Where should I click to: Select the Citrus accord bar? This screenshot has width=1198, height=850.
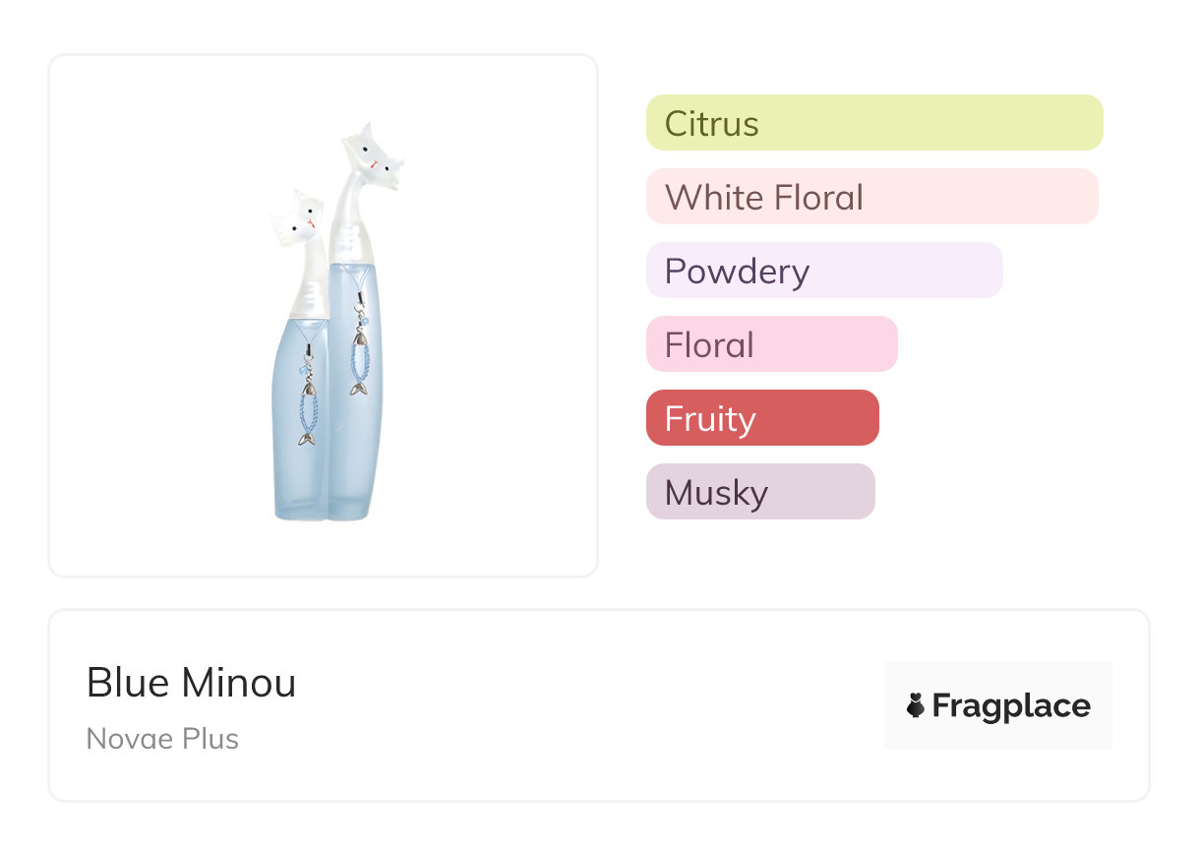pos(873,123)
